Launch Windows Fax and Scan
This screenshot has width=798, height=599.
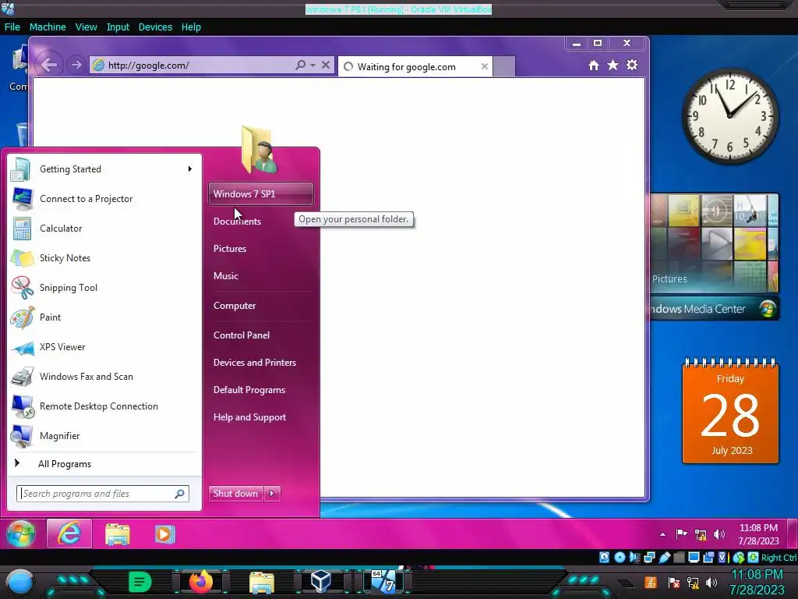coord(104,377)
